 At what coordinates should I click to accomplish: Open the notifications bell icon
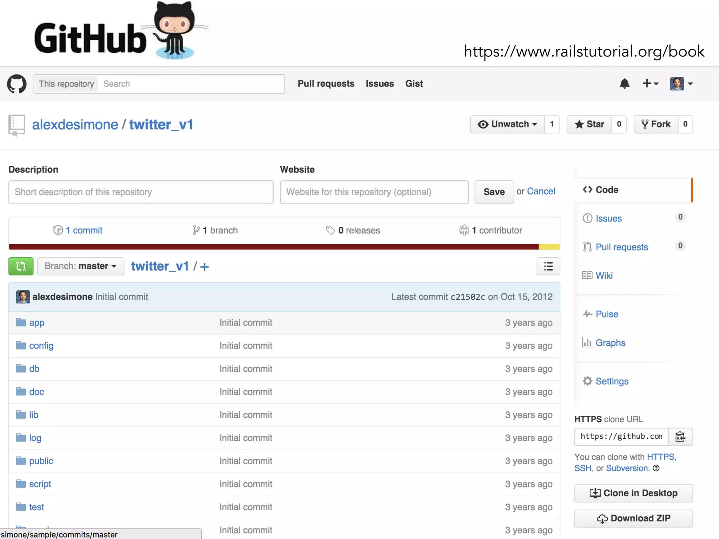(x=624, y=84)
